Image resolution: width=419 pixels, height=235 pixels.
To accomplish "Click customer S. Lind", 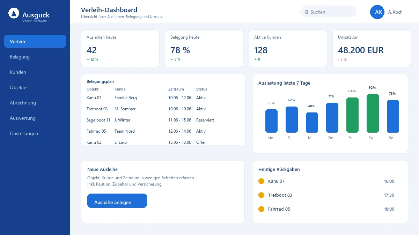I will pos(120,142).
